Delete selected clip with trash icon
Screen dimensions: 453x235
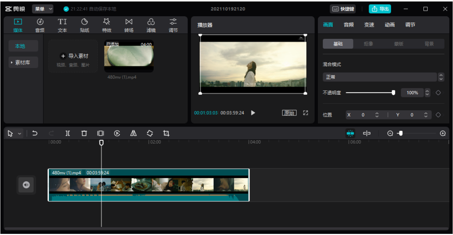(x=84, y=134)
